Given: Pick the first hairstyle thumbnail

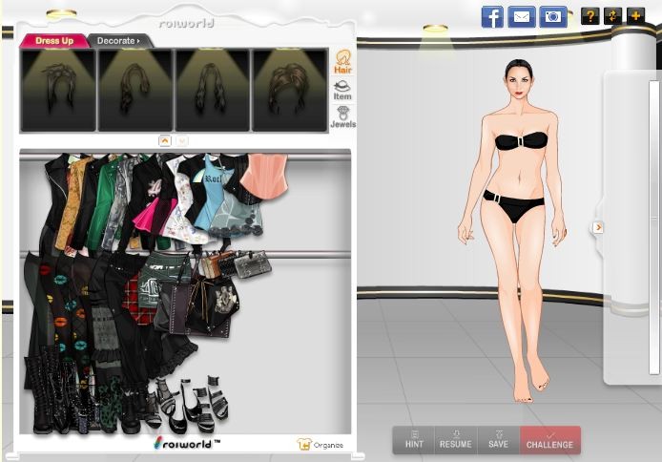Looking at the screenshot, I should pos(58,90).
